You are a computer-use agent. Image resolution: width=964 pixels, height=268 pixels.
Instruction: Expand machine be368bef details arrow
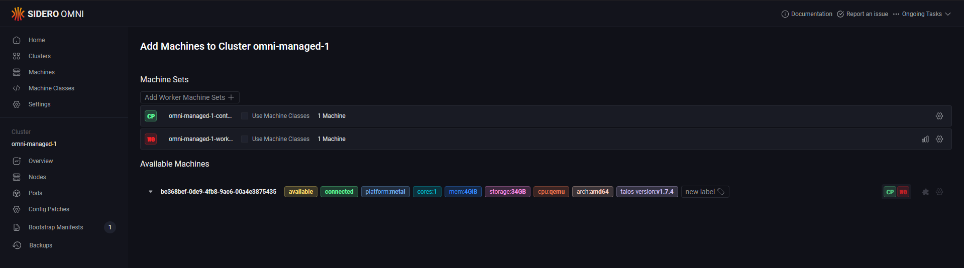pos(150,192)
